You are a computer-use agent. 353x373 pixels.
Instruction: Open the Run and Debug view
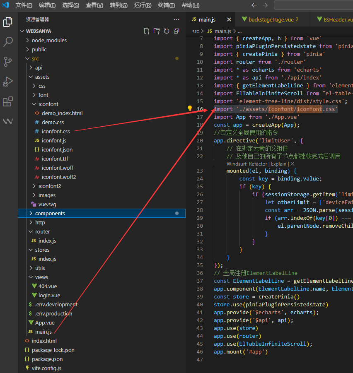click(8, 82)
